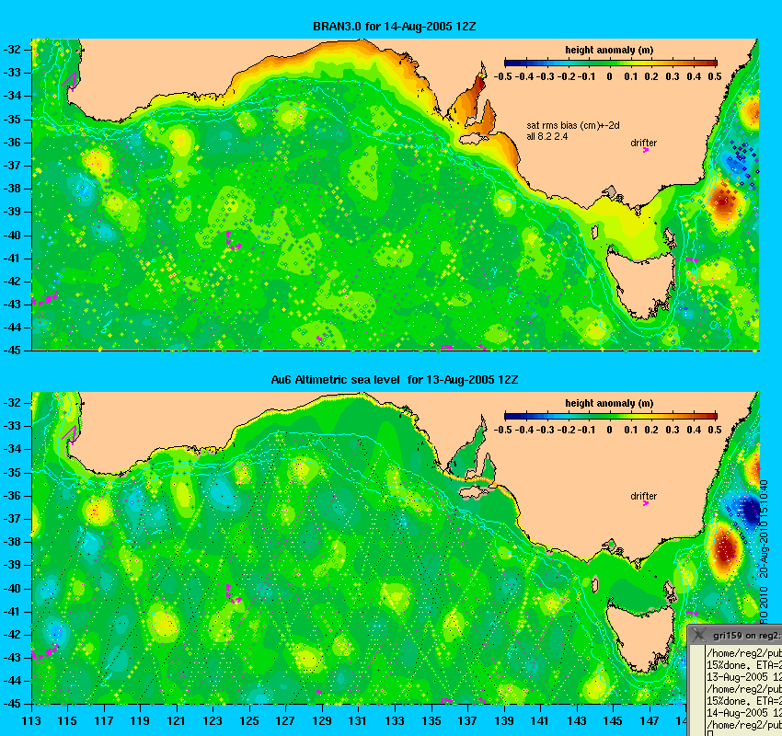Click the terminal line starting '14-Aug-2005'
Viewport: 782px width, 736px height.
743,713
